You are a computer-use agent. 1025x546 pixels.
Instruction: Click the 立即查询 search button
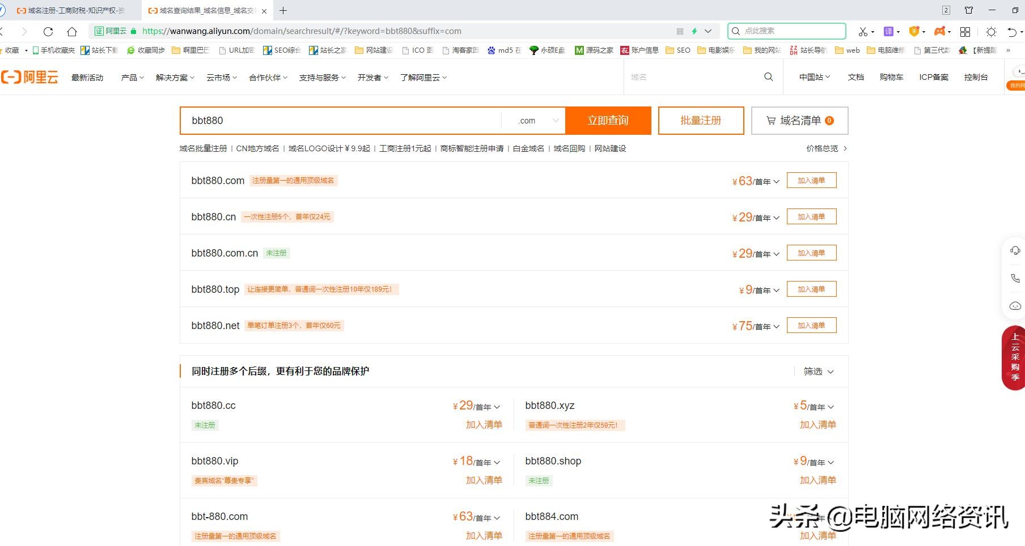(608, 120)
